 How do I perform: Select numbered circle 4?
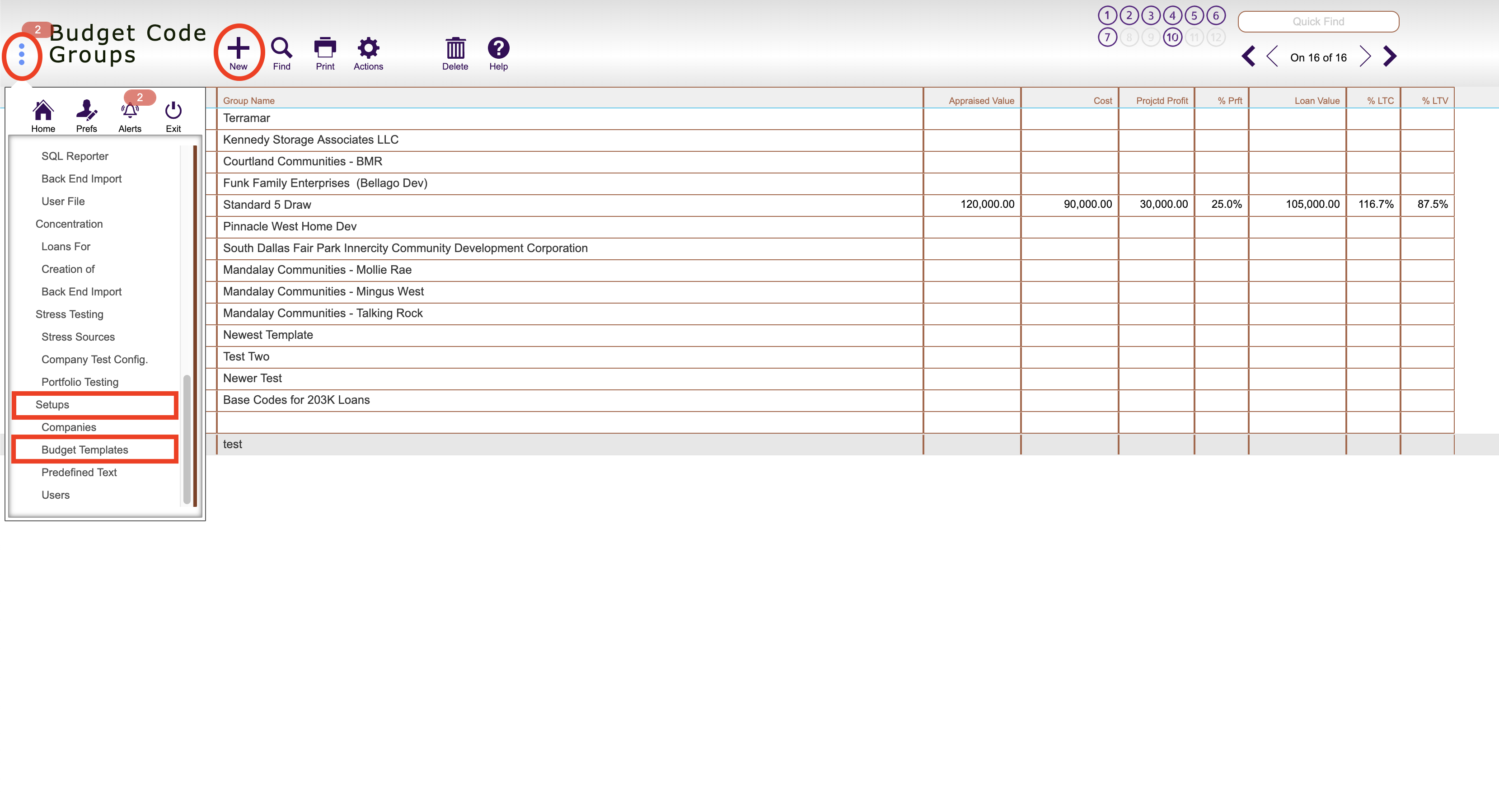(1172, 16)
